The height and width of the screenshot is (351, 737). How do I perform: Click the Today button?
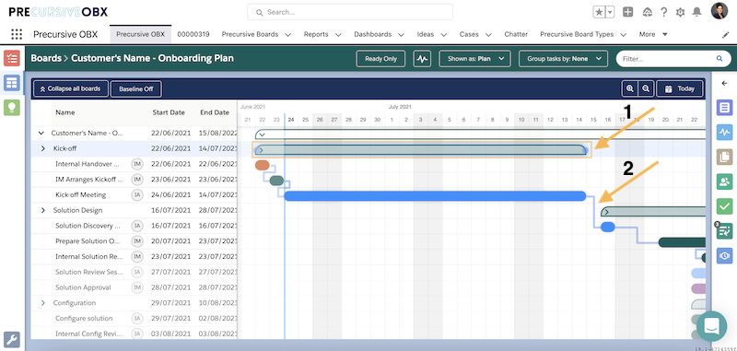[x=679, y=88]
